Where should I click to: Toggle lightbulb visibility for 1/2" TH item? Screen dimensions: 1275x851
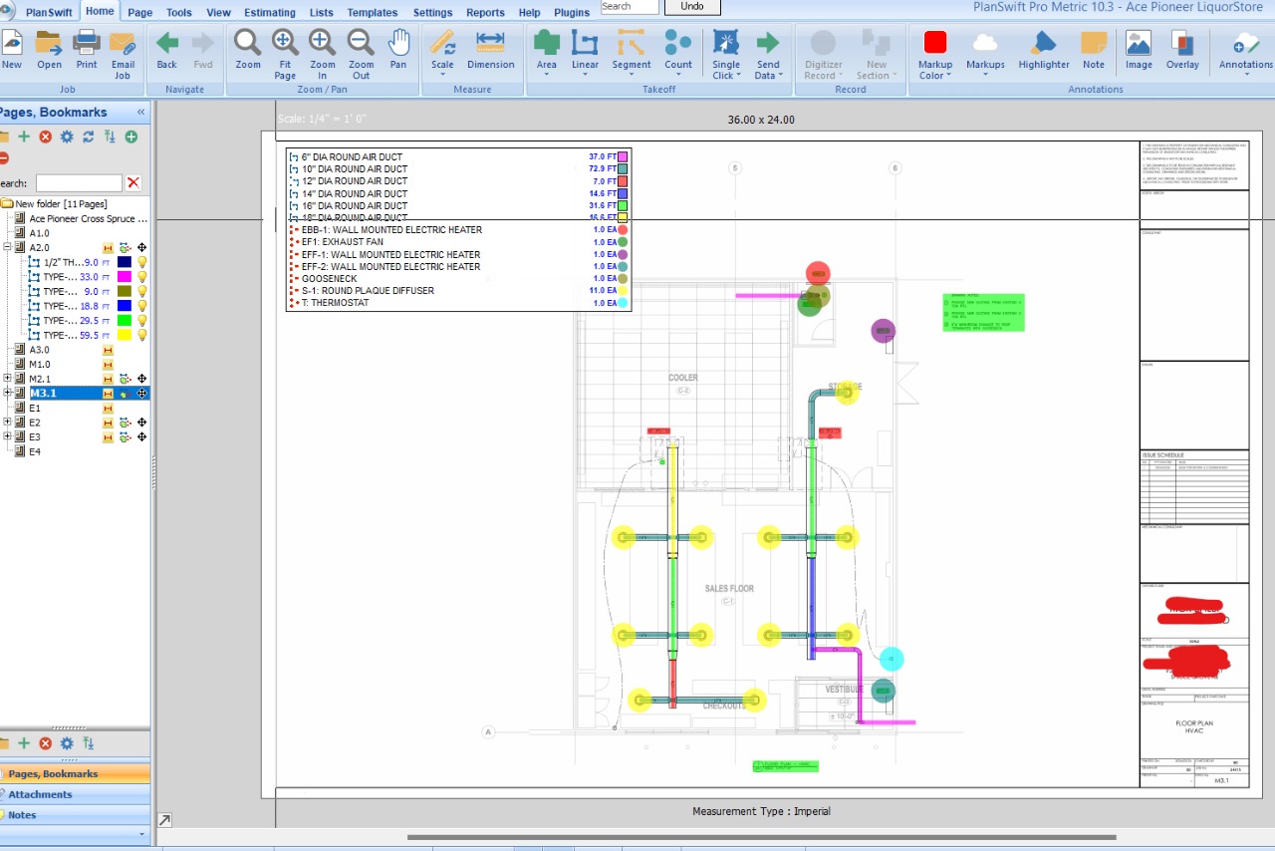pos(141,262)
